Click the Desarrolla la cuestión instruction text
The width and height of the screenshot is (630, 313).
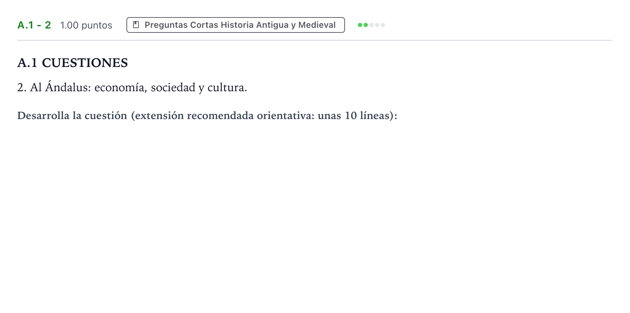(207, 116)
